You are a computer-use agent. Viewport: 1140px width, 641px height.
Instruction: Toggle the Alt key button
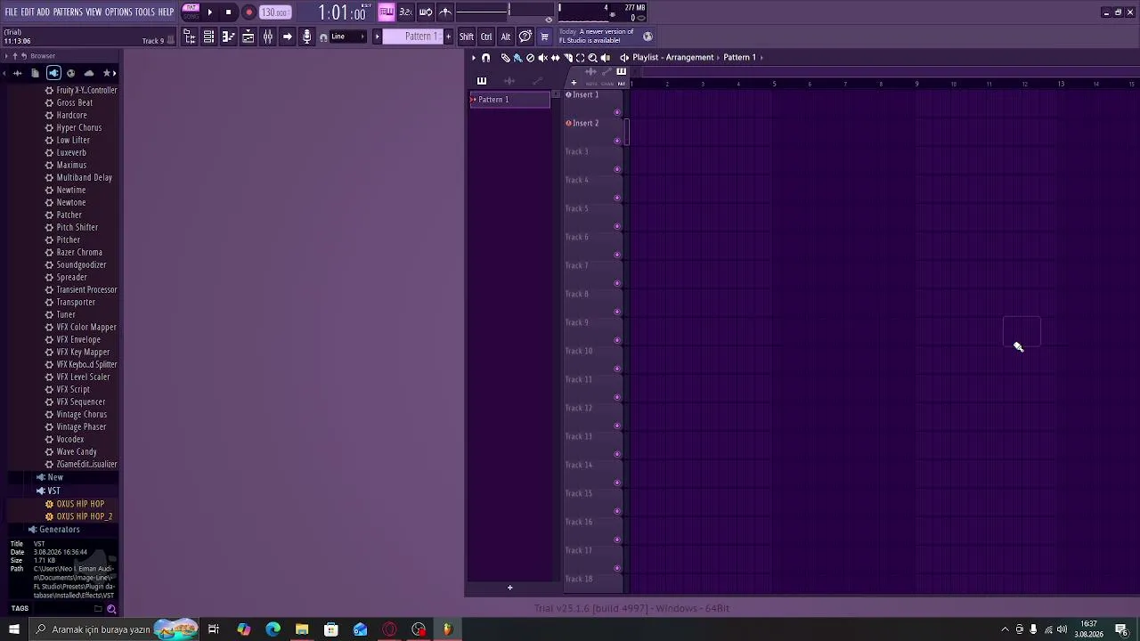tap(506, 37)
